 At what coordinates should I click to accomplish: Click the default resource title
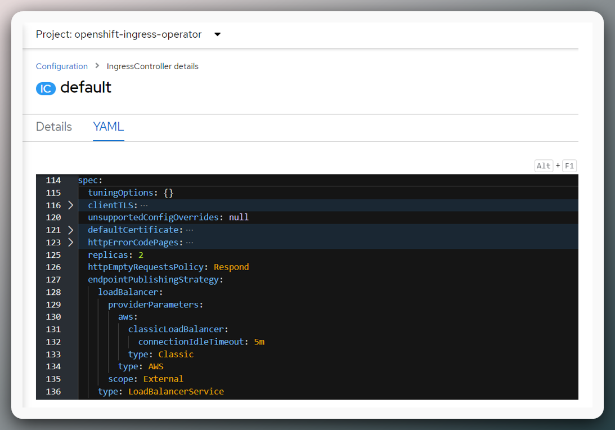pos(86,87)
